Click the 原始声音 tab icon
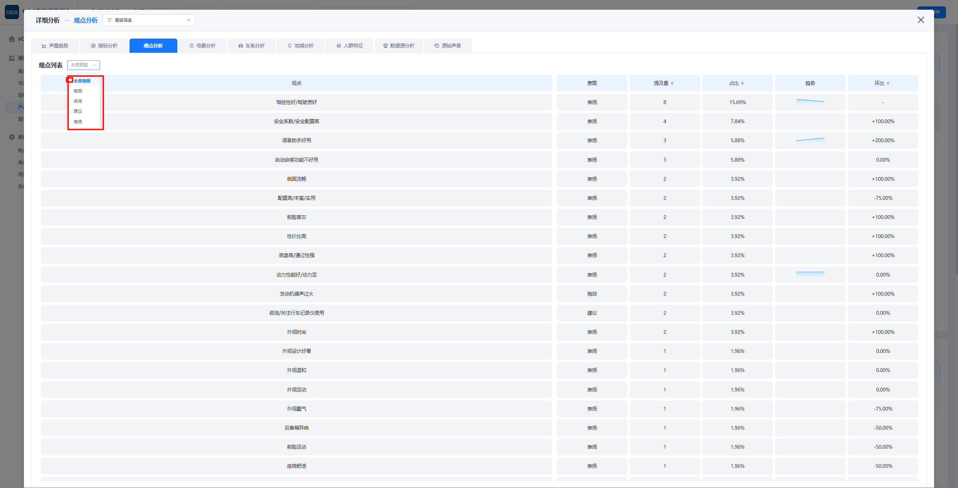 (x=437, y=46)
